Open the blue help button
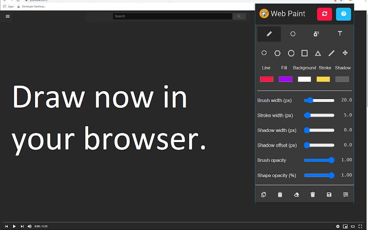 (343, 14)
